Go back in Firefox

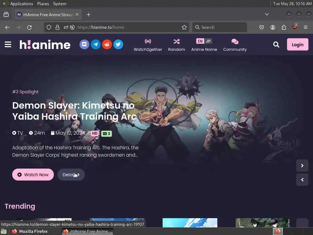tap(7, 27)
